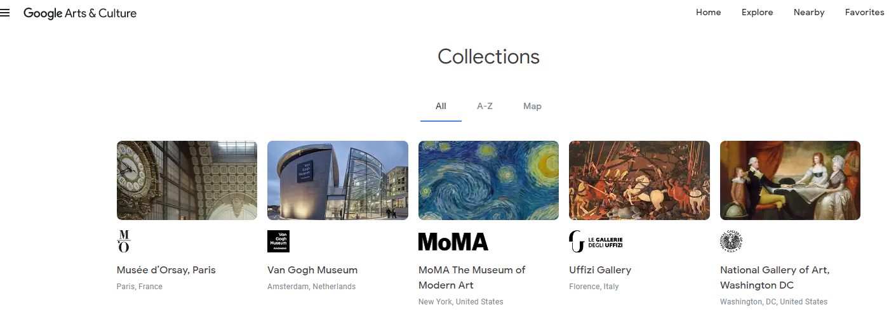Click the Le Gallerie degli Uffizi logo
This screenshot has width=896, height=319.
click(x=596, y=241)
